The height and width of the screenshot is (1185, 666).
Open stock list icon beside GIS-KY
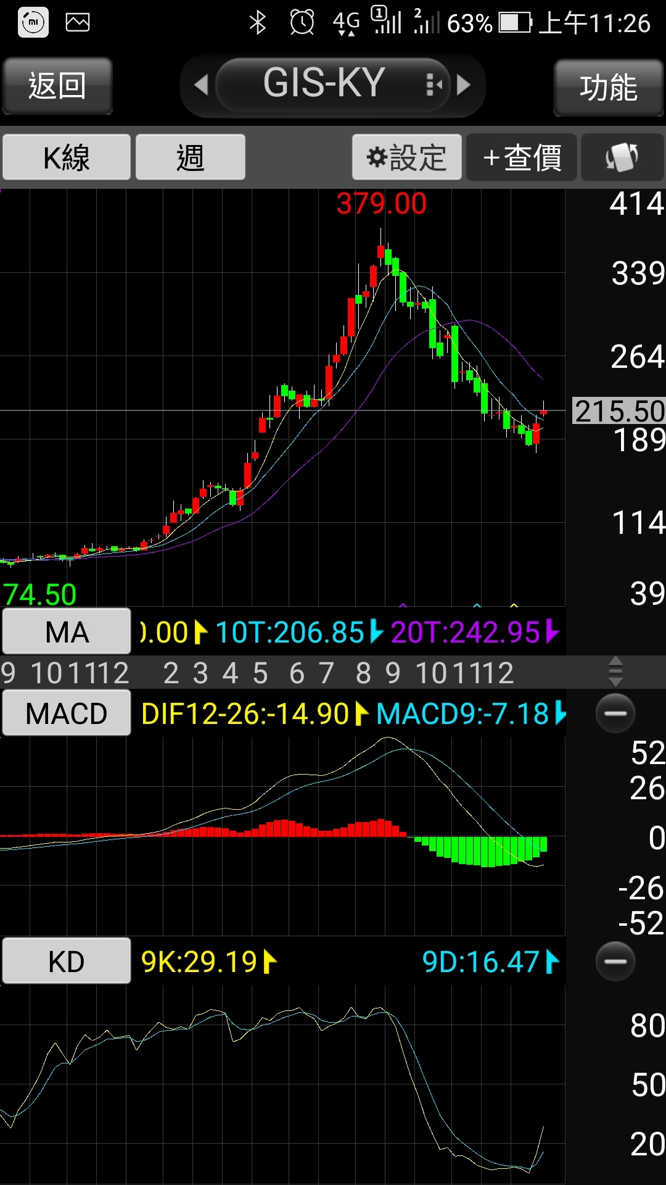pyautogui.click(x=434, y=85)
